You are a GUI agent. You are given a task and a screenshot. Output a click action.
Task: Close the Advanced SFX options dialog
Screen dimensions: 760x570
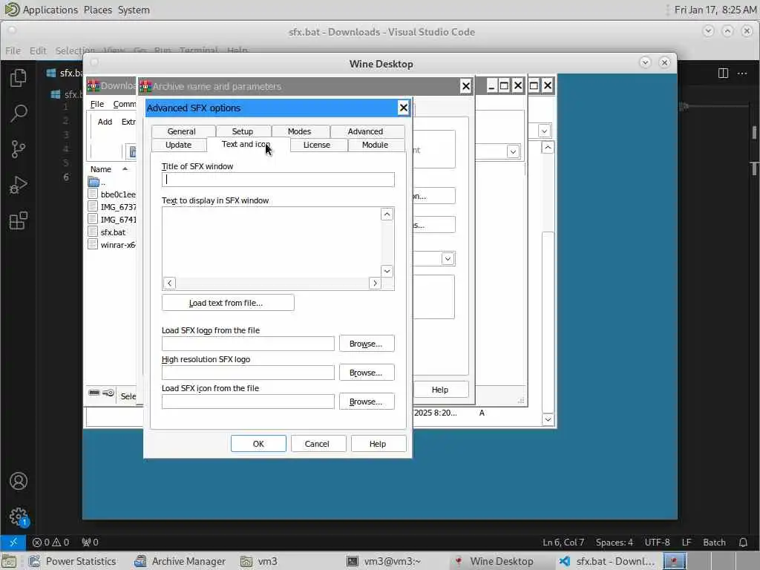coord(403,108)
